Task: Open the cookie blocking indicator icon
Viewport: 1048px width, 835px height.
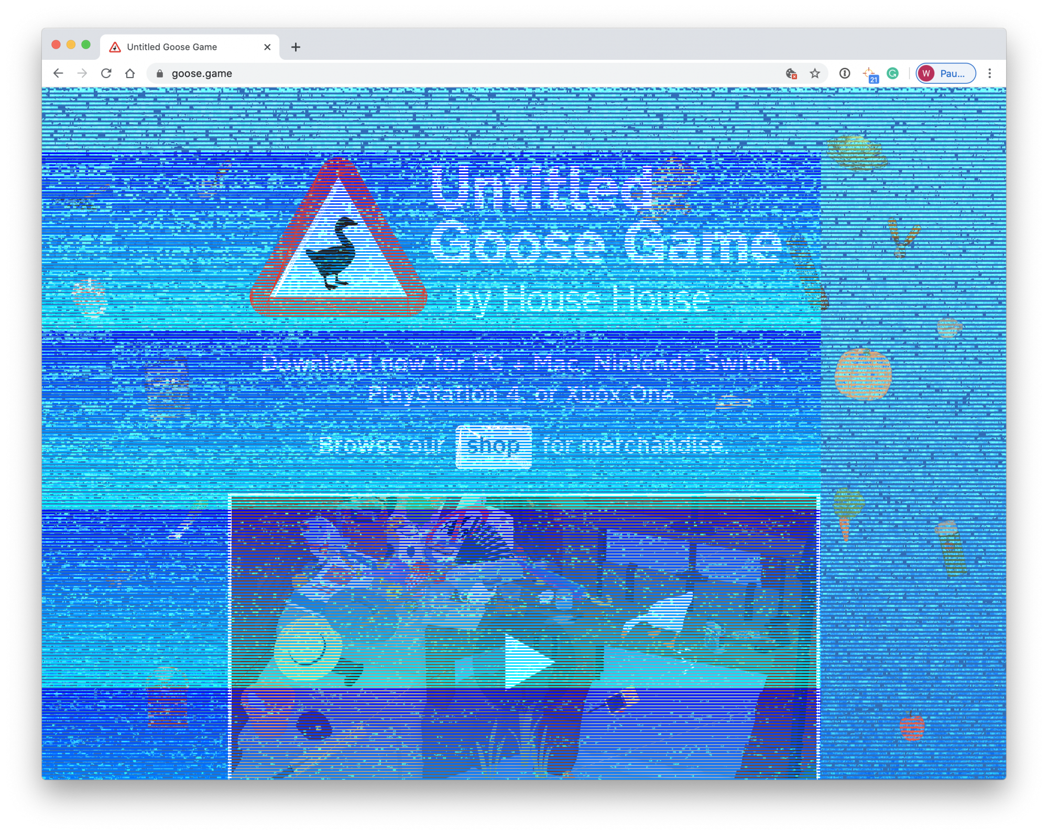Action: pos(791,73)
